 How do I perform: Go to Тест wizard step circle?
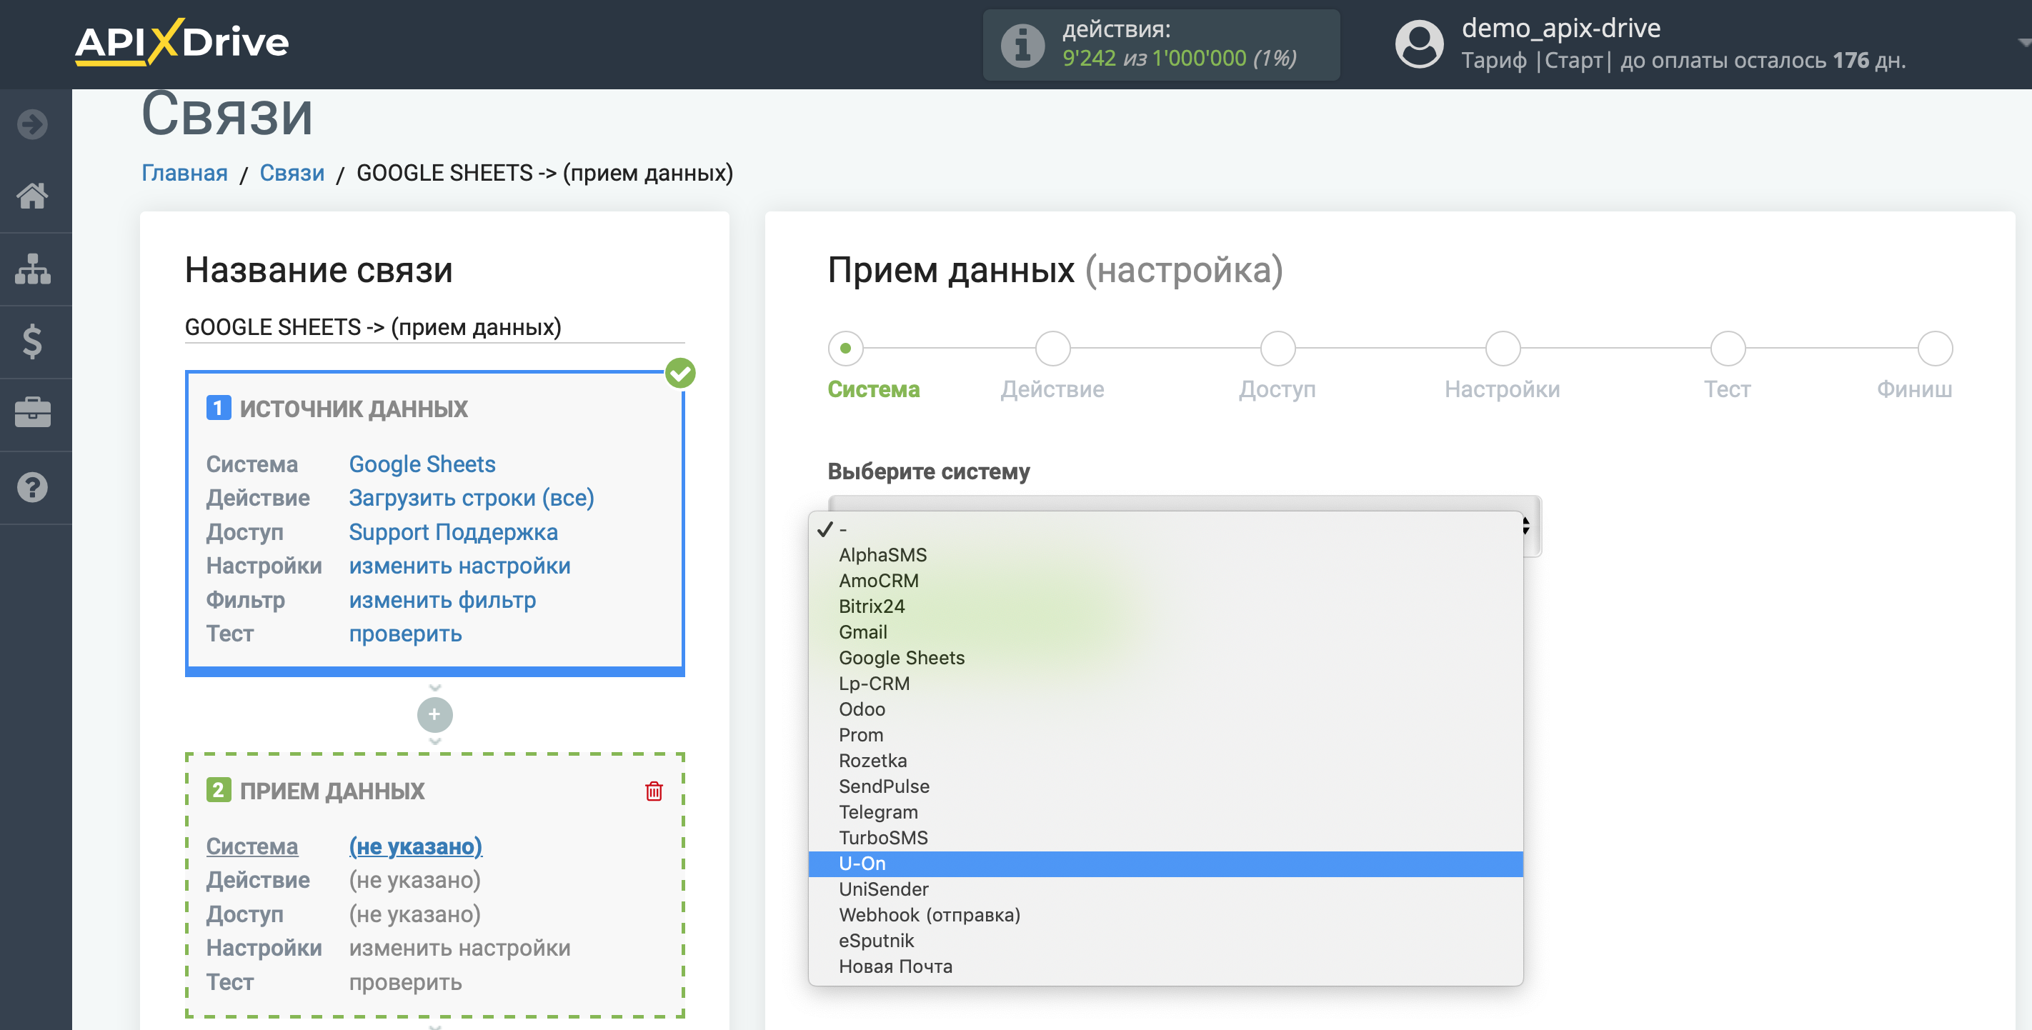point(1728,348)
